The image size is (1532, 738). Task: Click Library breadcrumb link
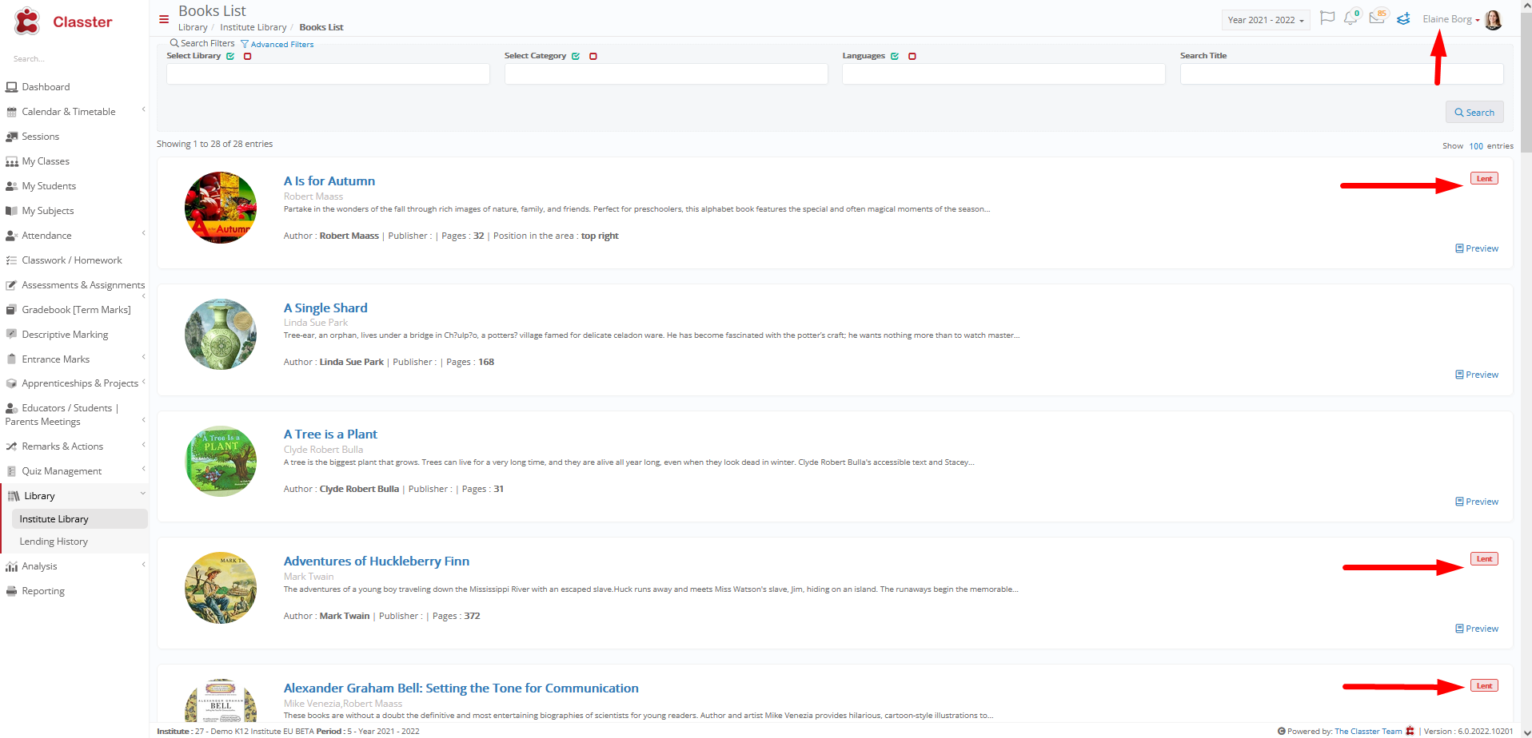tap(193, 27)
